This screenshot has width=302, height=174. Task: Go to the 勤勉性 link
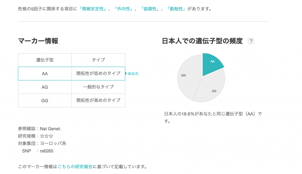pyautogui.click(x=176, y=9)
